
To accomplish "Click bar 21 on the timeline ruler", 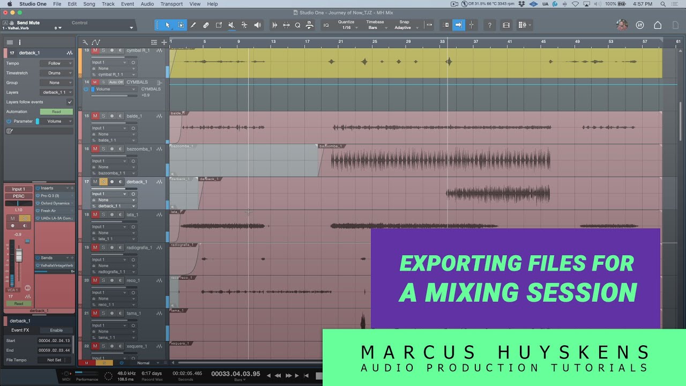I will (x=340, y=42).
